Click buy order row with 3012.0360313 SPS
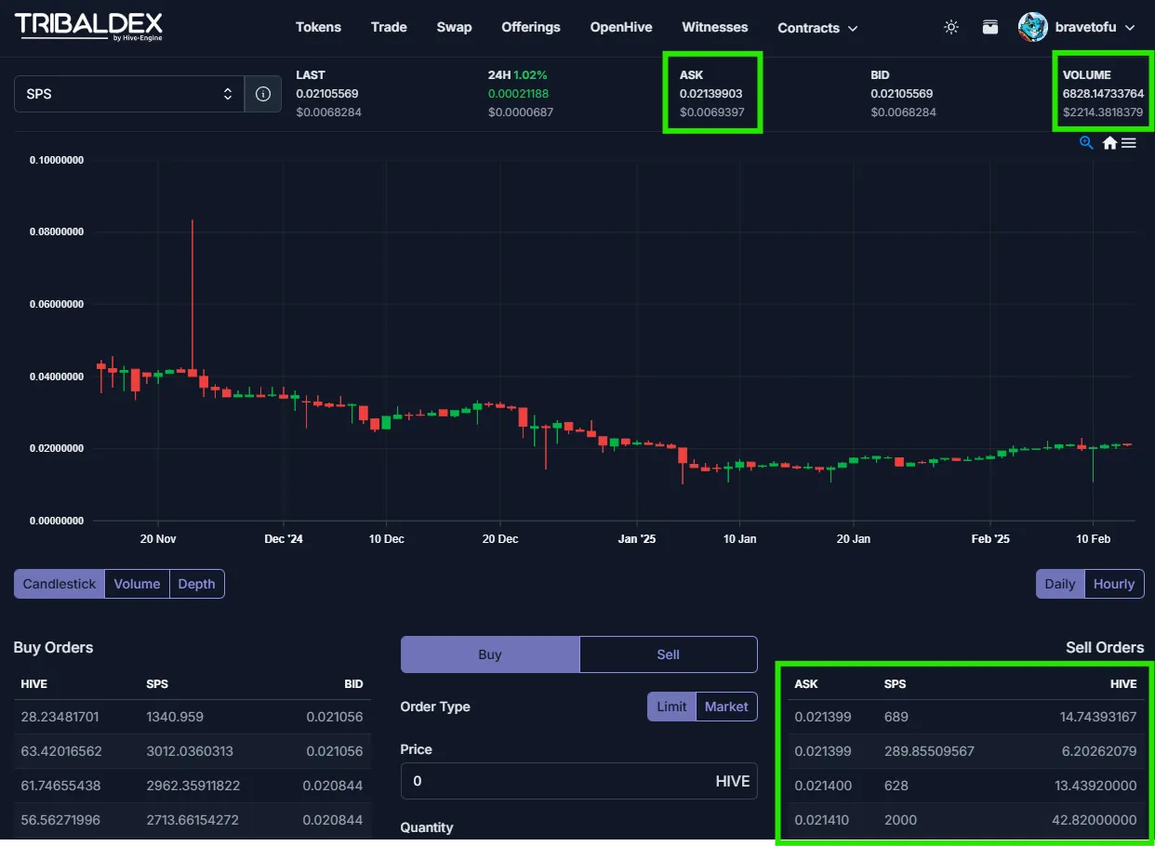 point(192,751)
